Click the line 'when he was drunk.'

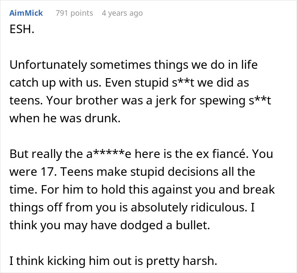(65, 119)
